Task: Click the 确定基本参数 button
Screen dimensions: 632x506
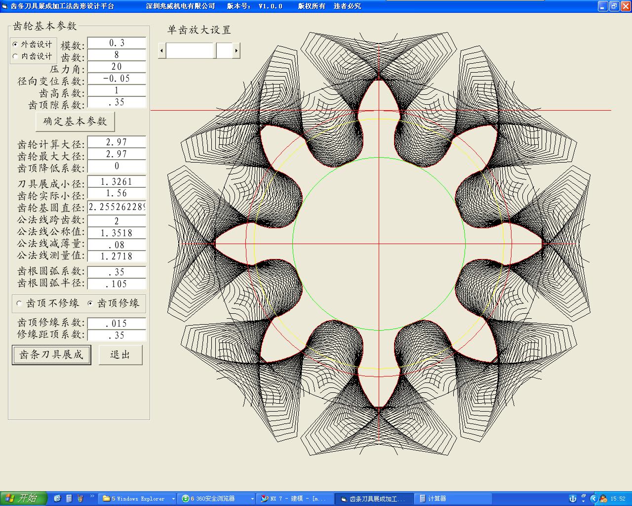Action: pos(76,121)
